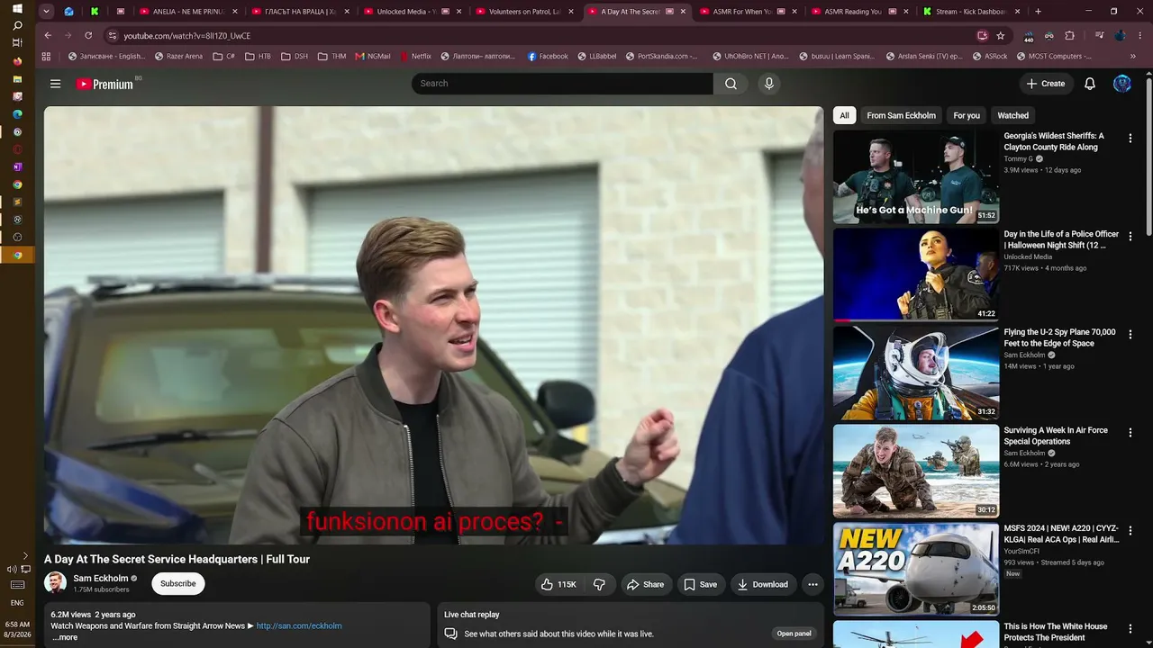
Task: Click the YouTube search input field
Action: 563,84
